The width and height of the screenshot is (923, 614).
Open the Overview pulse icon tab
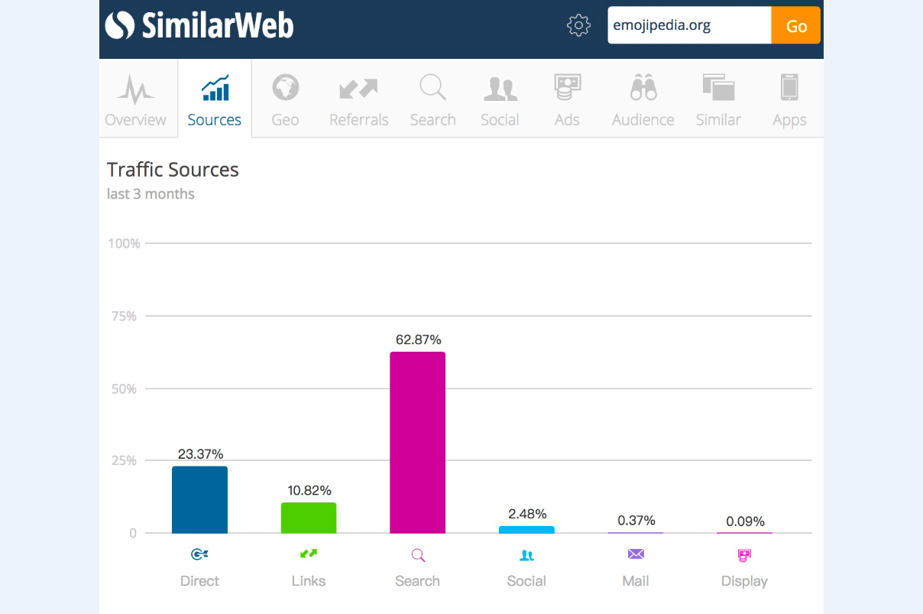point(135,90)
